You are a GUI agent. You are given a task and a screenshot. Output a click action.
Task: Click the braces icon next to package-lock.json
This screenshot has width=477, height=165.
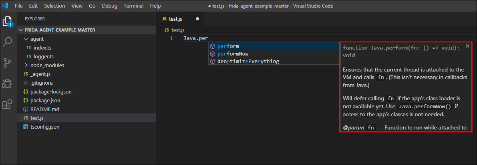(x=26, y=91)
